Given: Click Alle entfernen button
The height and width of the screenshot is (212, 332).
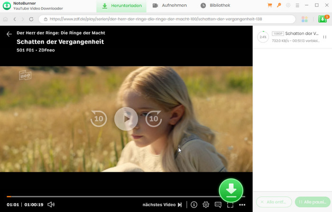Looking at the screenshot, I should click(x=274, y=202).
